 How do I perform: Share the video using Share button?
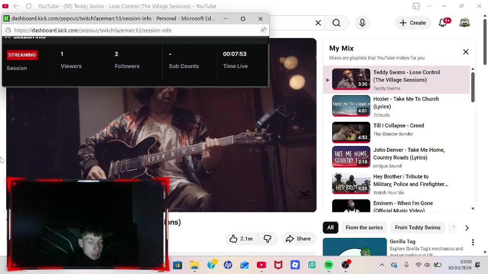point(298,239)
